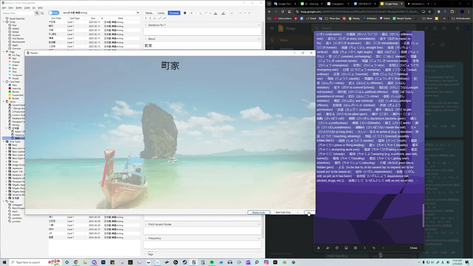Open the Twitch bookmark
This screenshot has height=266, width=473.
[384, 18]
